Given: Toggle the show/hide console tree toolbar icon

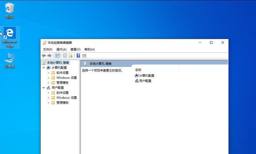Looking at the screenshot, I should click(x=57, y=56).
